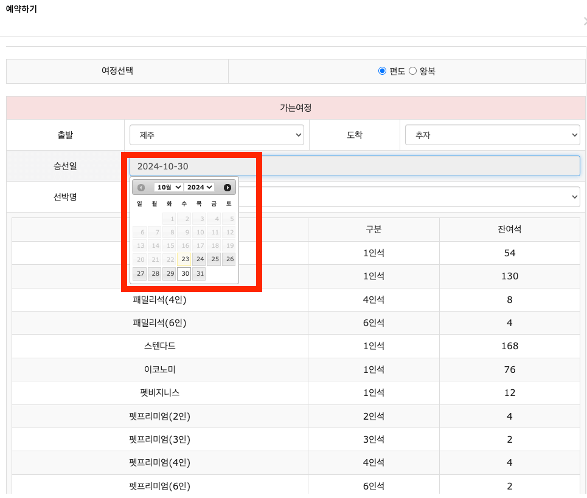Click the 잔여석 column header
Image resolution: width=587 pixels, height=498 pixels.
point(509,229)
